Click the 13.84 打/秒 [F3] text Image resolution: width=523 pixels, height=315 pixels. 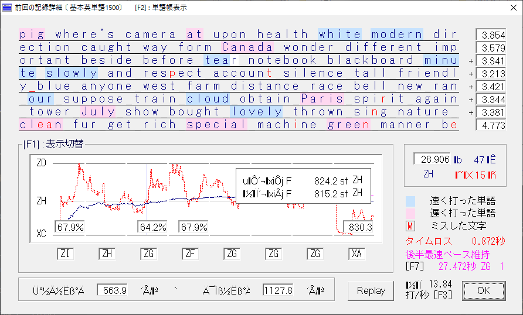click(x=429, y=289)
